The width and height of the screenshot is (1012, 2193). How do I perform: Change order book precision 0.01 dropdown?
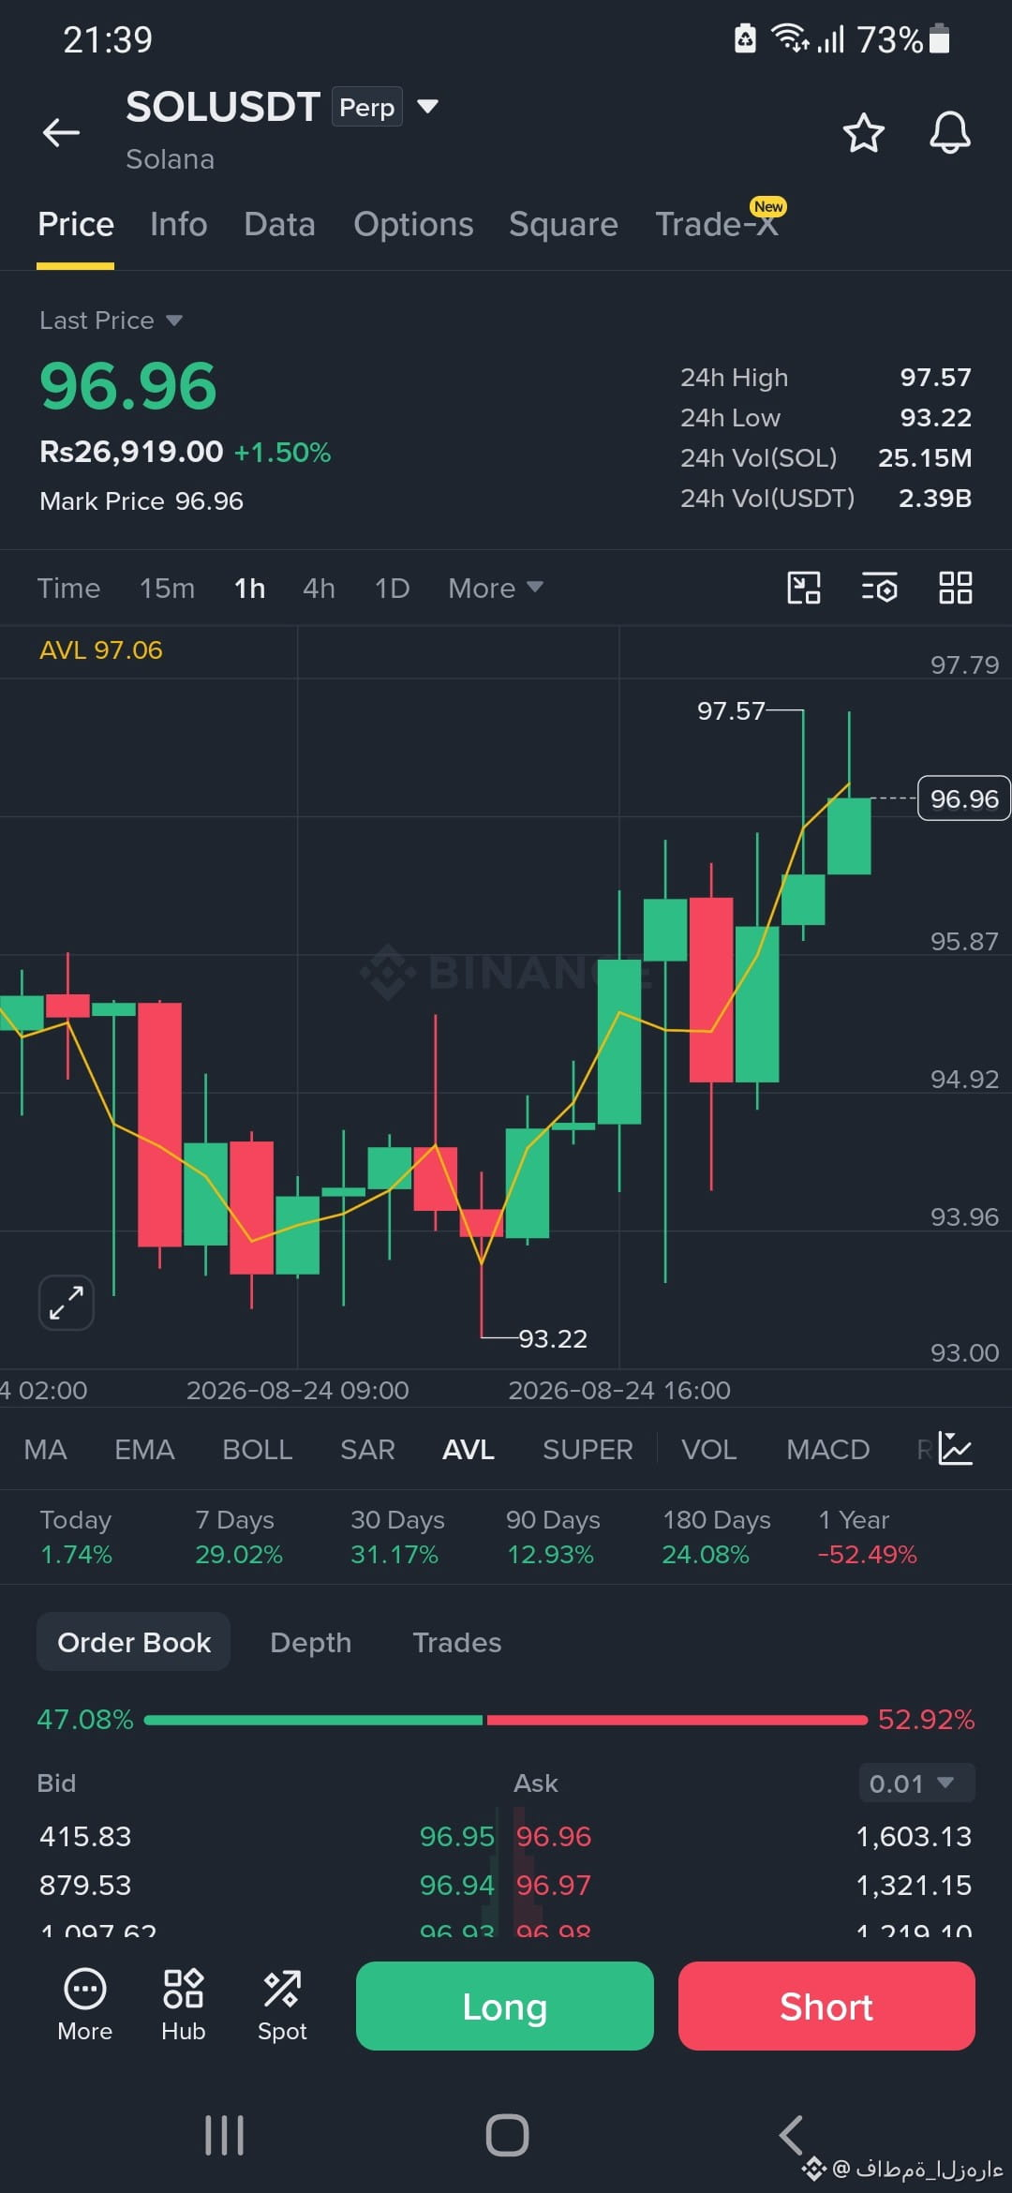[916, 1783]
